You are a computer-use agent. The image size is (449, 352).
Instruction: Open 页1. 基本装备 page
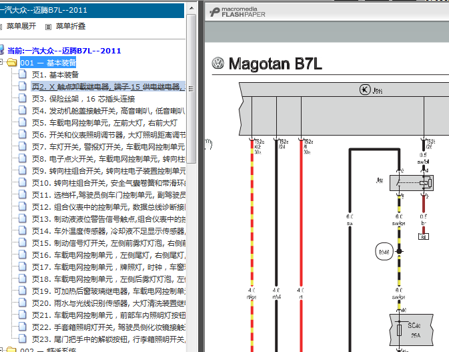55,75
